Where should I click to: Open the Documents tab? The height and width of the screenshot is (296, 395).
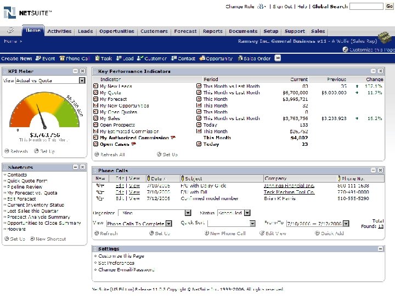pyautogui.click(x=243, y=31)
